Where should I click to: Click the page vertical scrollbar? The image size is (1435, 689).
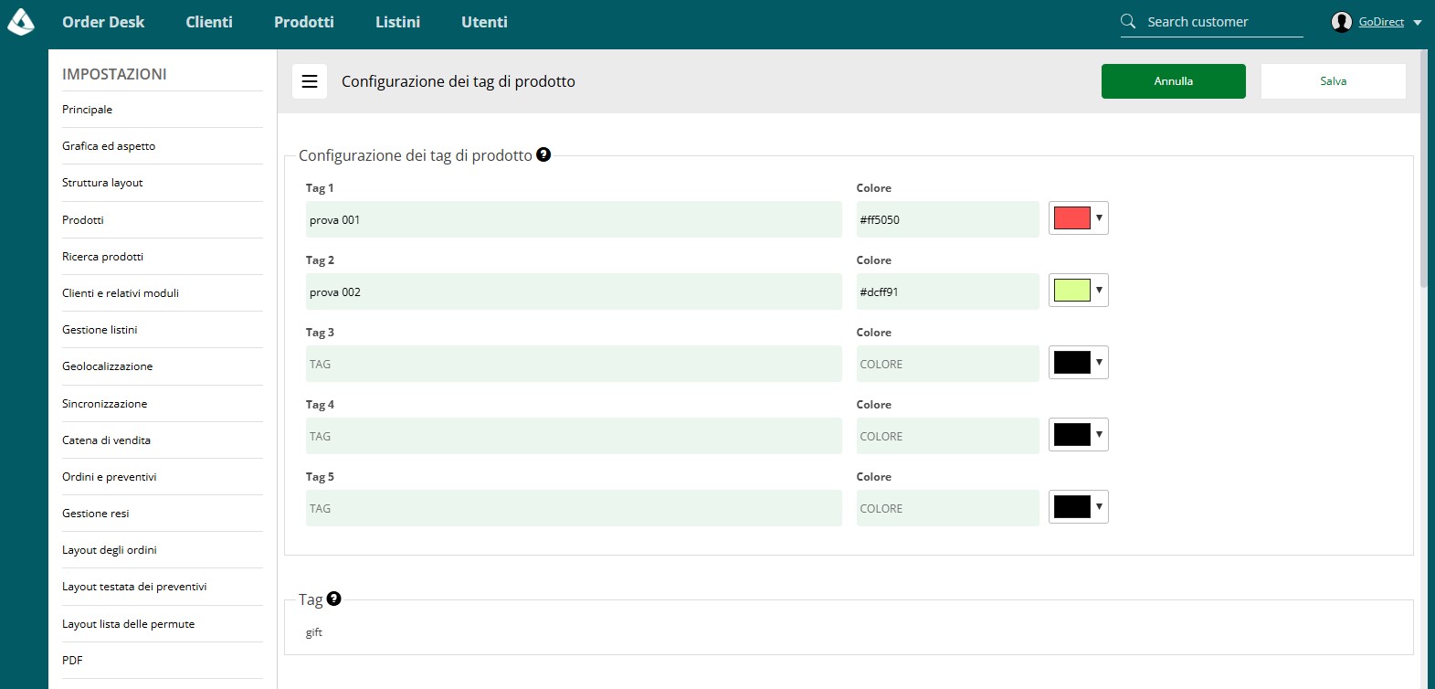pyautogui.click(x=1423, y=169)
